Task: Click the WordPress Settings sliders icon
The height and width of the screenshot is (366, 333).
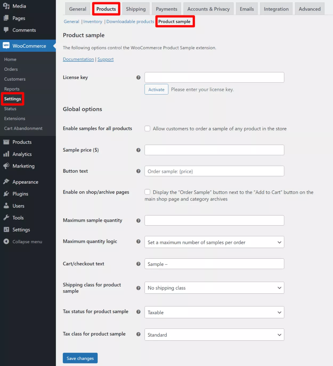Action: click(6, 230)
